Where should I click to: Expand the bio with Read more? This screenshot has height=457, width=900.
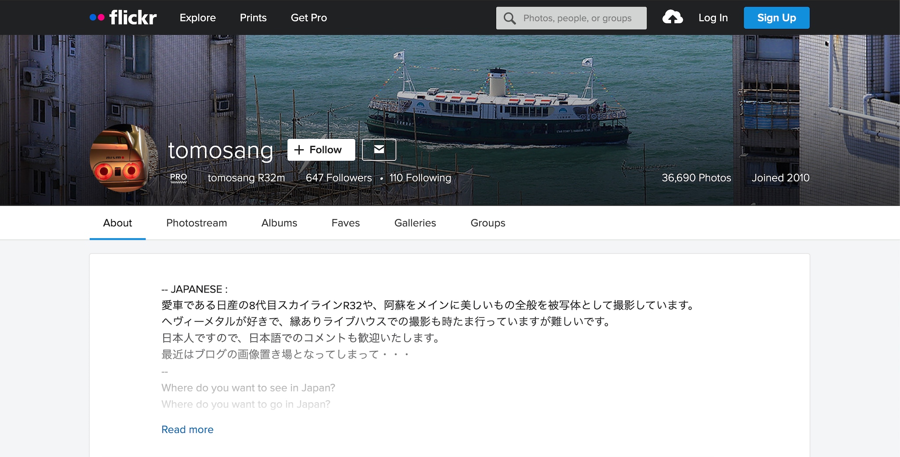pyautogui.click(x=187, y=429)
